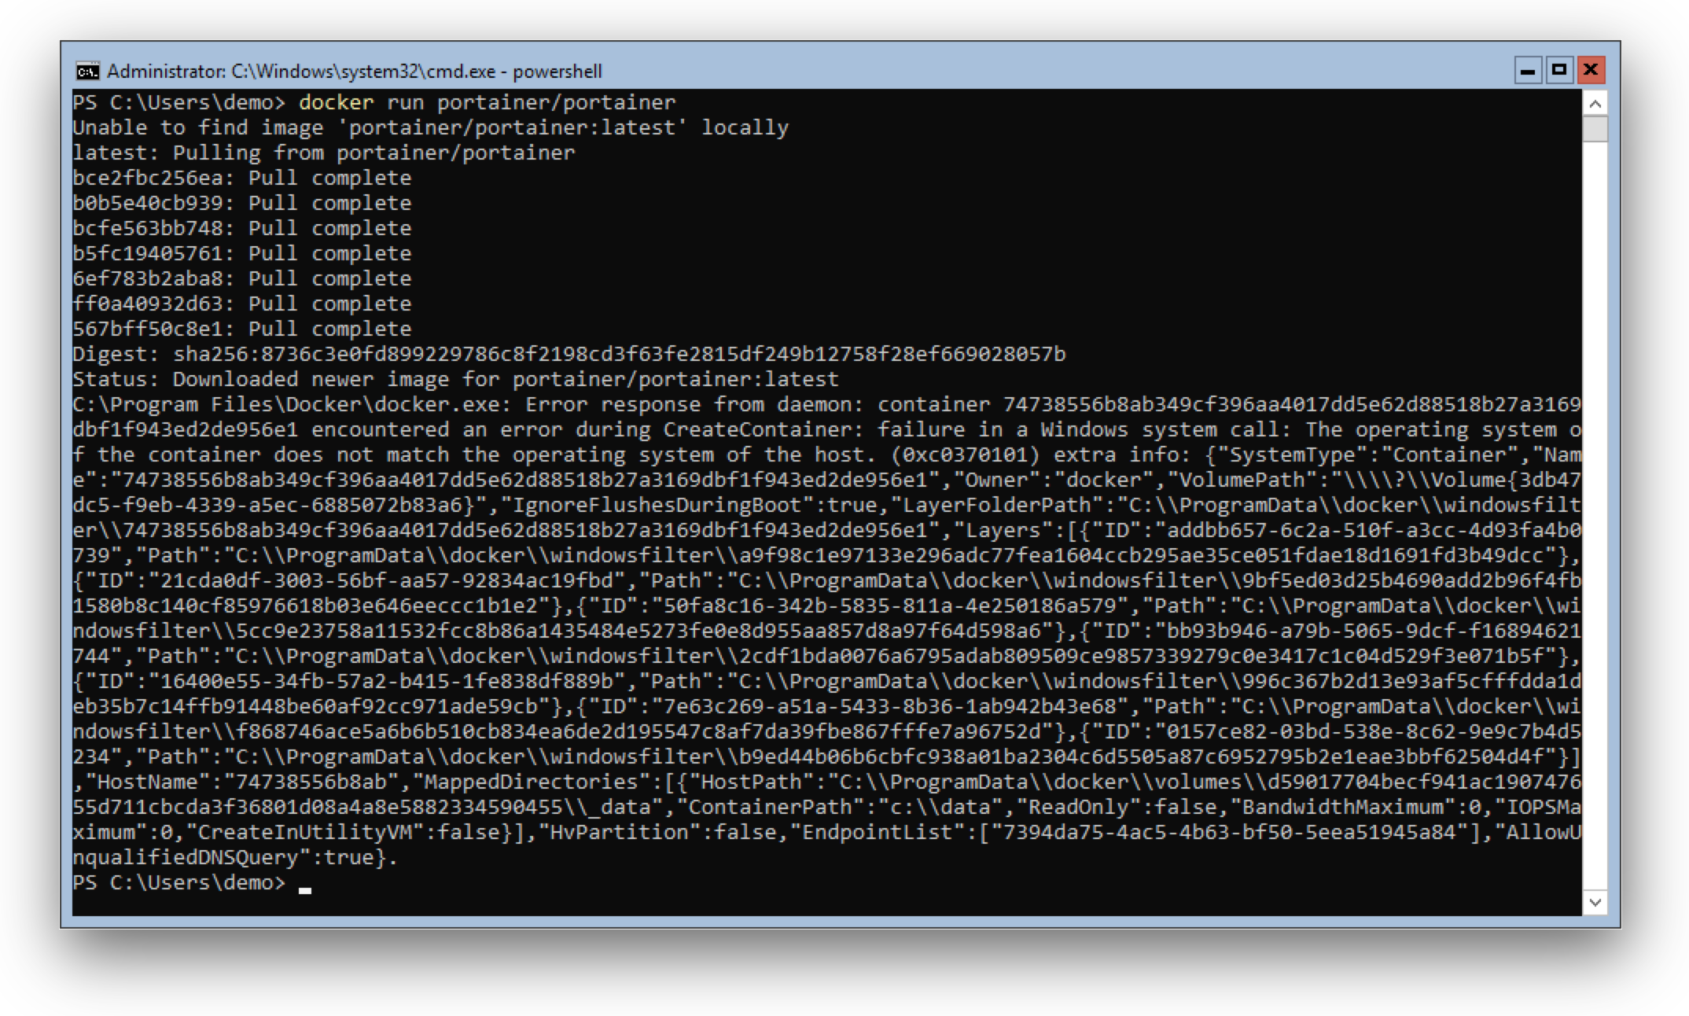This screenshot has width=1689, height=1016.
Task: Click the 'Status: Downloaded newer image' line
Action: point(455,379)
